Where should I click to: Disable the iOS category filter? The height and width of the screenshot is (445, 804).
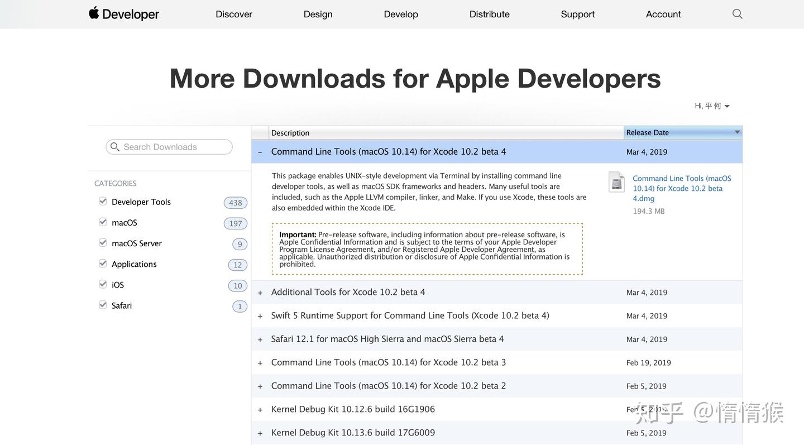click(103, 284)
